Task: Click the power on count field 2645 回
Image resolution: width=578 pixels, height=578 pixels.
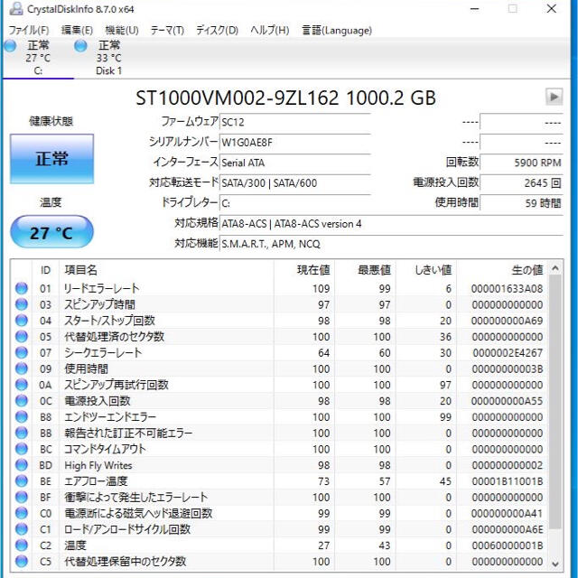Action: [522, 182]
